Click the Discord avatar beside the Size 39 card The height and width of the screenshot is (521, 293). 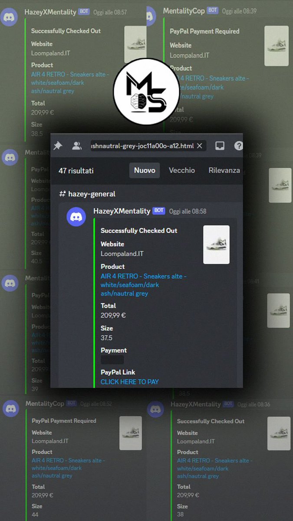(x=10, y=283)
